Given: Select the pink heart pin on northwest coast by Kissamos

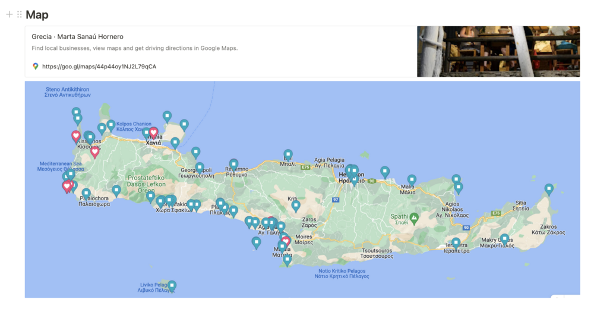Looking at the screenshot, I should [76, 136].
